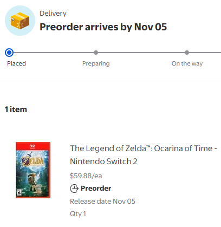Viewport: 221px width, 227px height.
Task: Click the delivery package box icon
Action: 20,21
